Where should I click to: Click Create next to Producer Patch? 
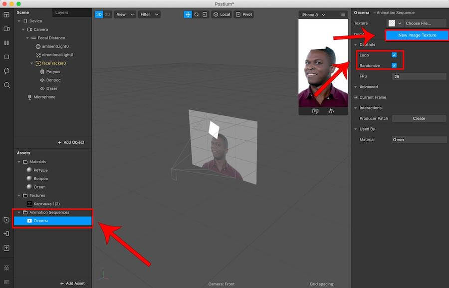click(419, 118)
